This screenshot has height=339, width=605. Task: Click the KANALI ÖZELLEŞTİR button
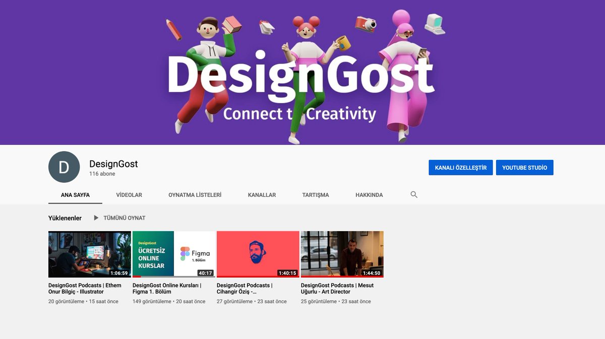click(461, 167)
